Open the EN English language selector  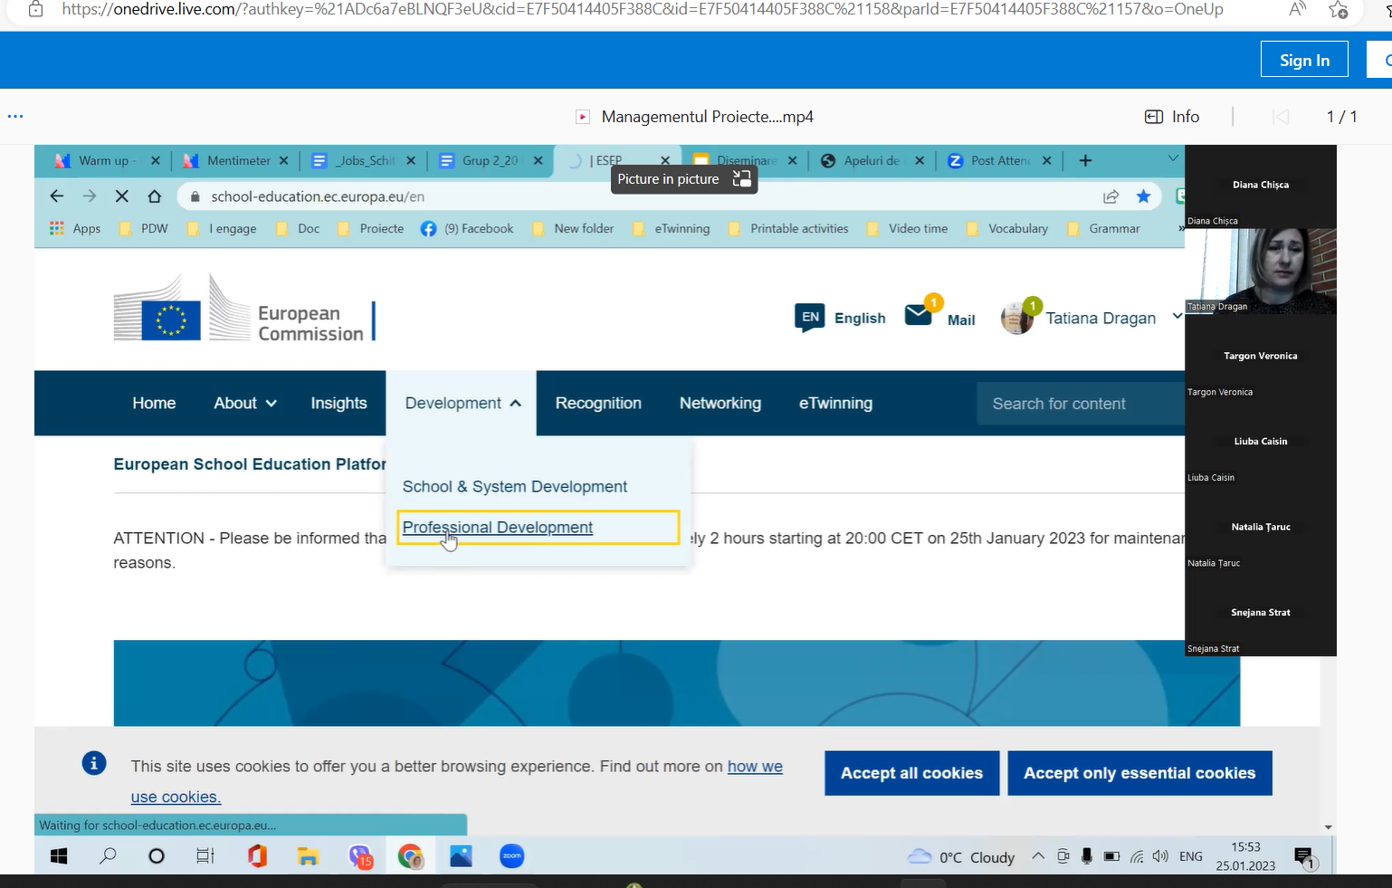click(840, 318)
